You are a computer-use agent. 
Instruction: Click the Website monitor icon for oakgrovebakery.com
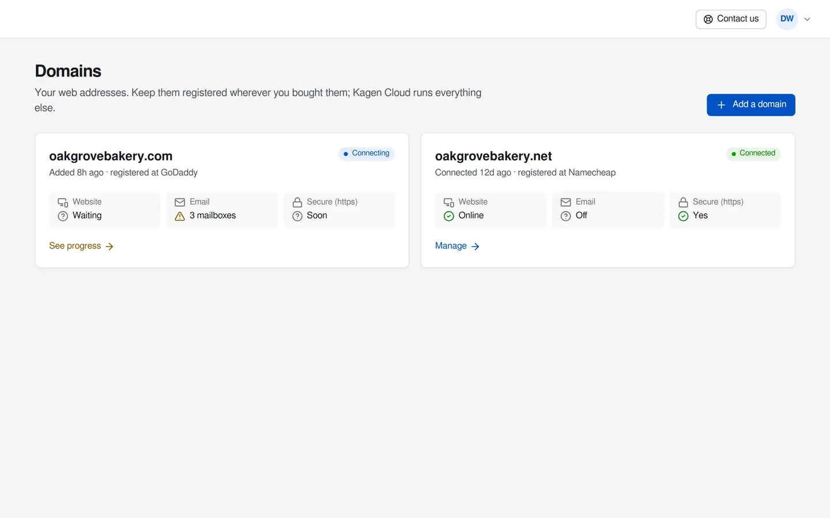coord(63,202)
